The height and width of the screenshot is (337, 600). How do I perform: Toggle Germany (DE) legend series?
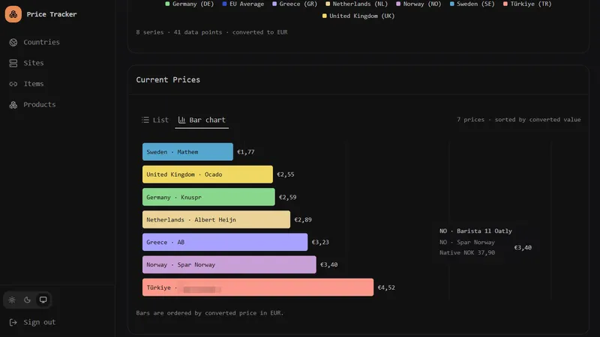click(x=189, y=4)
